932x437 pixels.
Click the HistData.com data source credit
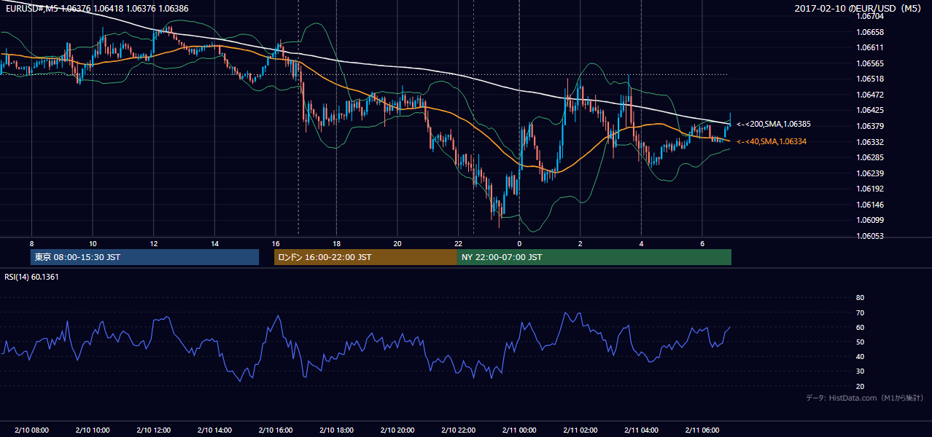(865, 398)
